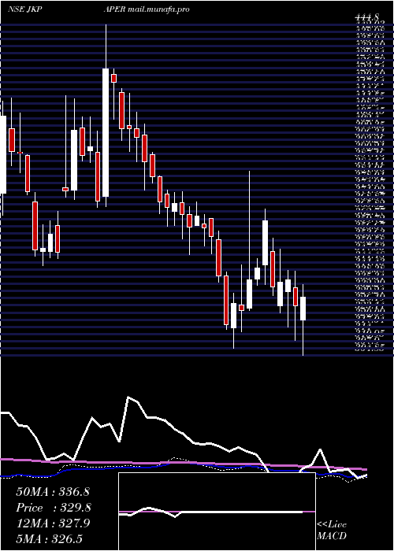This screenshot has width=394, height=551.
Task: Click the <<Live MACD label
Action: 332,531
